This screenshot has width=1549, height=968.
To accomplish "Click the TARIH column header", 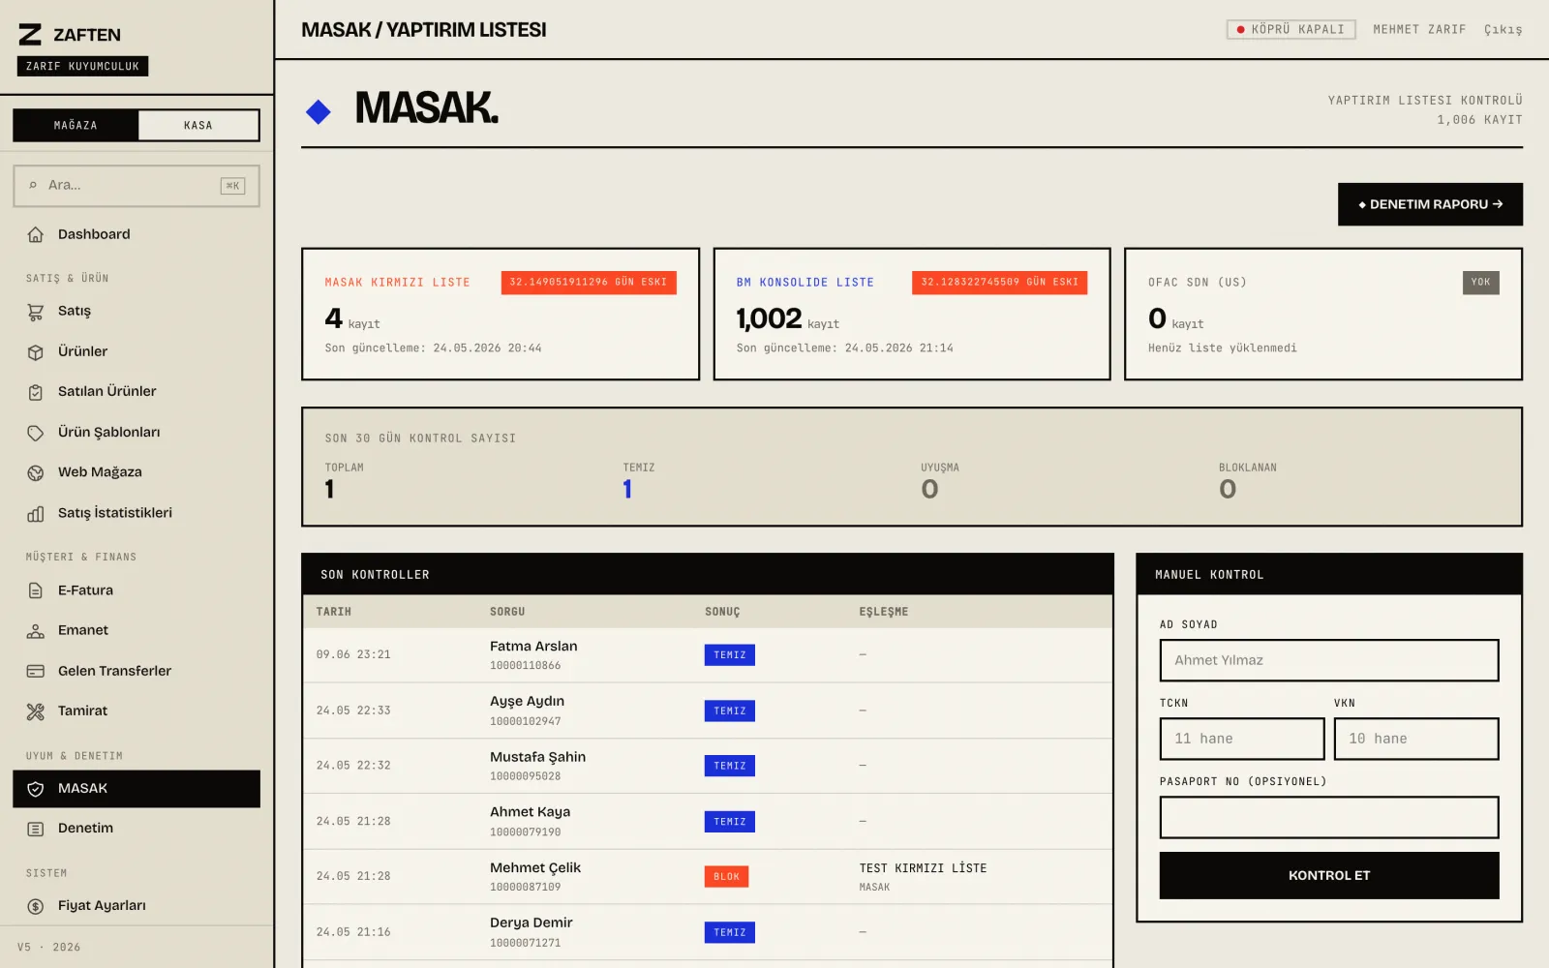I will (x=334, y=612).
